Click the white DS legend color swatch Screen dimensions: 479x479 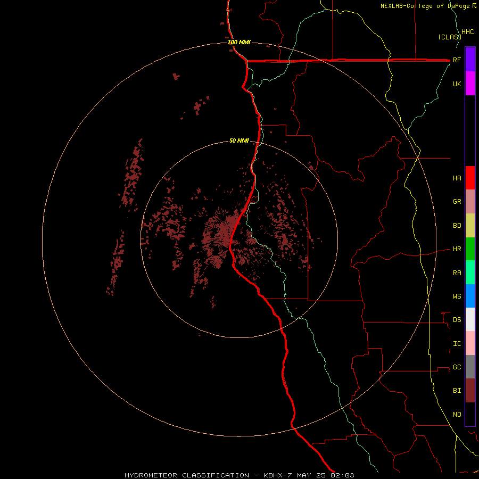pyautogui.click(x=470, y=319)
